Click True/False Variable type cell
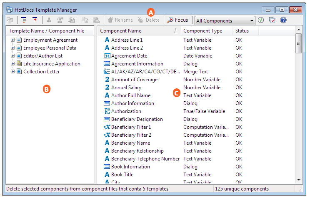 [204, 111]
